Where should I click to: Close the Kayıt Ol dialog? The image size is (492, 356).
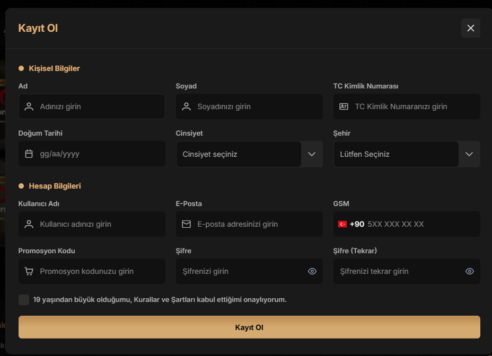coord(471,28)
